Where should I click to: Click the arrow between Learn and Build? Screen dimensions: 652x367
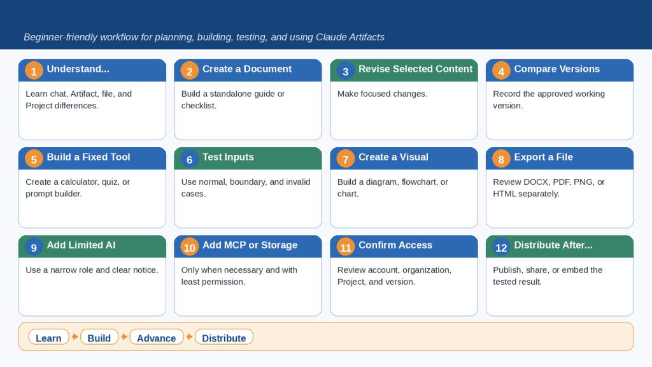(75, 336)
